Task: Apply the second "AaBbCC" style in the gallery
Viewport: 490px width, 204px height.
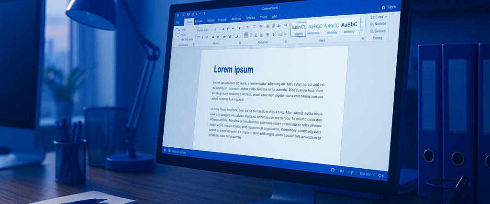Action: pyautogui.click(x=331, y=26)
